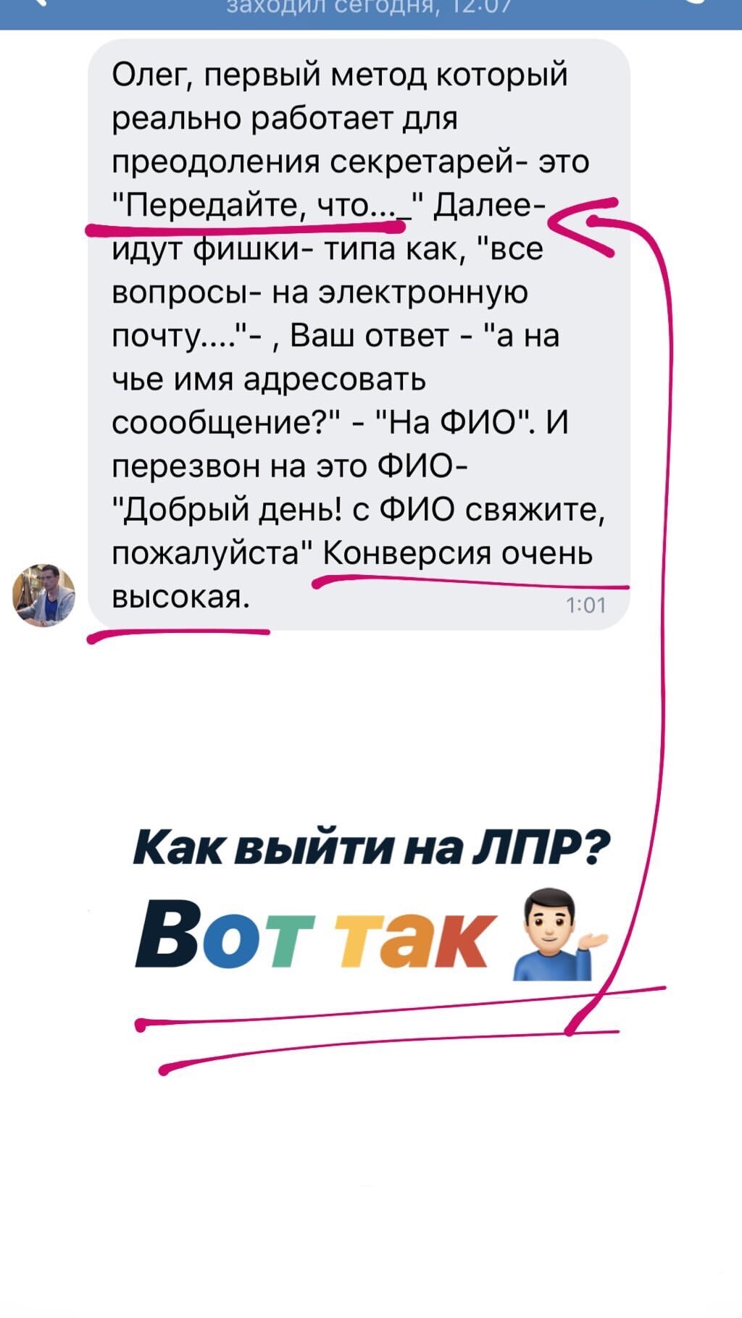Screen dimensions: 742x1318
Task: Tap the pink arrowhead pointing at 'Далее'
Action: 583,227
